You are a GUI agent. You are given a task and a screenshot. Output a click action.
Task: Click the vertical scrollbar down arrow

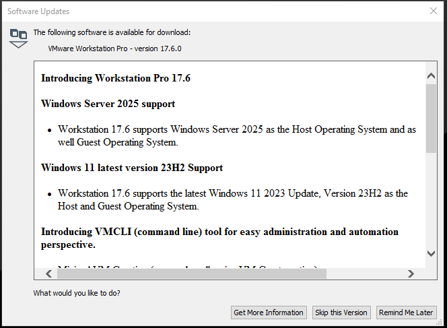(431, 253)
